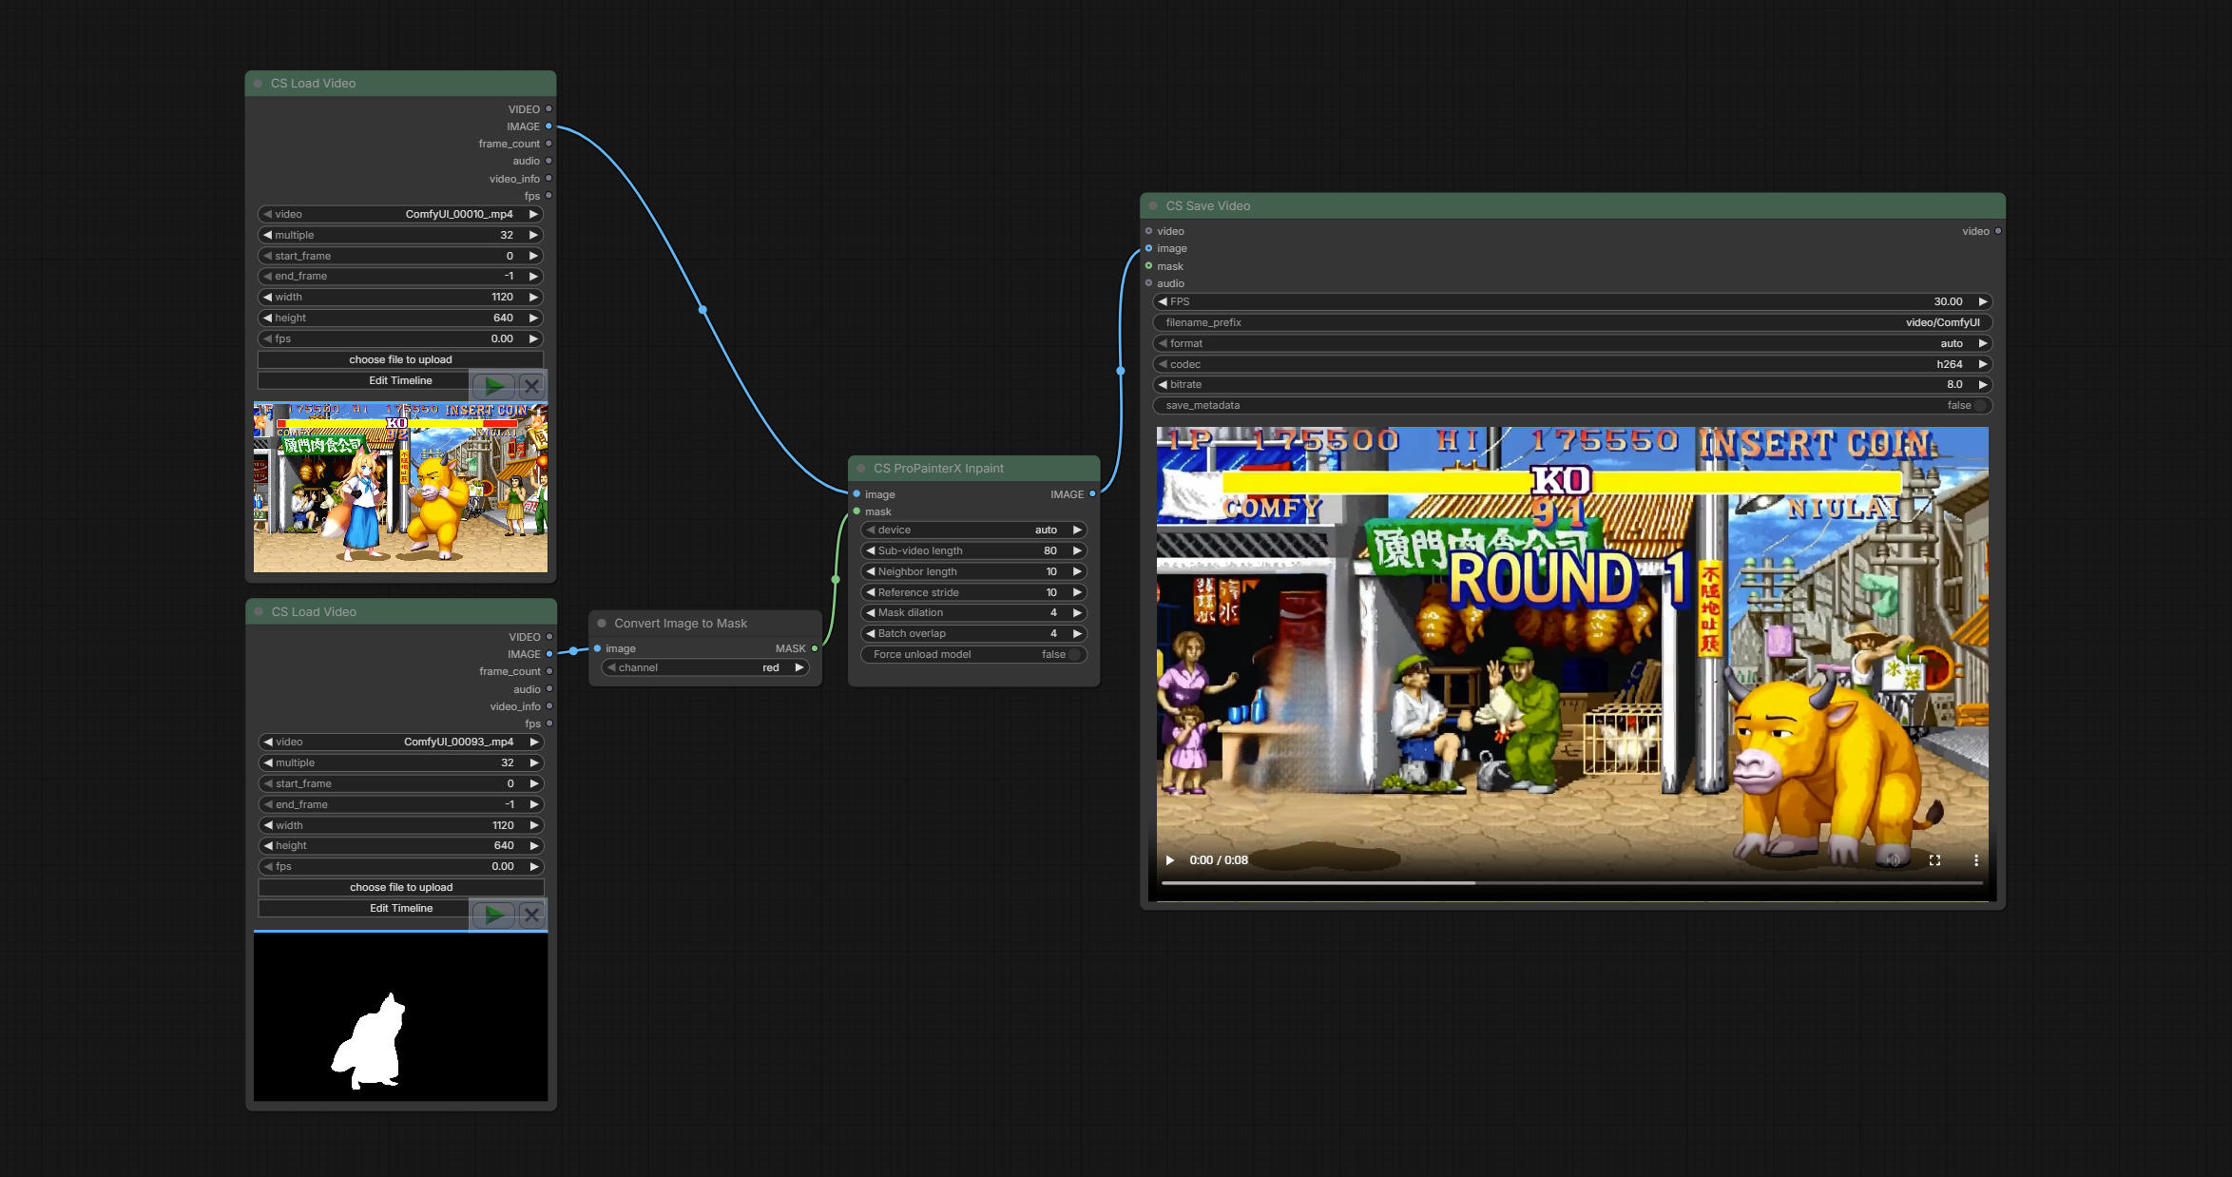Open channel dropdown set to red
2232x1177 pixels.
coord(704,667)
